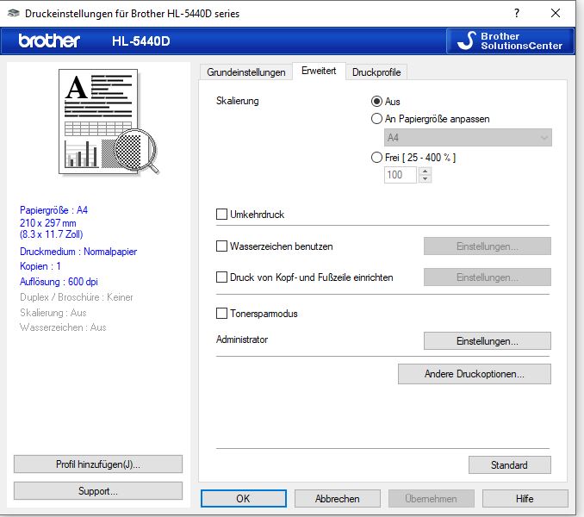The height and width of the screenshot is (517, 584).
Task: Open Hilfe button at bottom
Action: 525,498
